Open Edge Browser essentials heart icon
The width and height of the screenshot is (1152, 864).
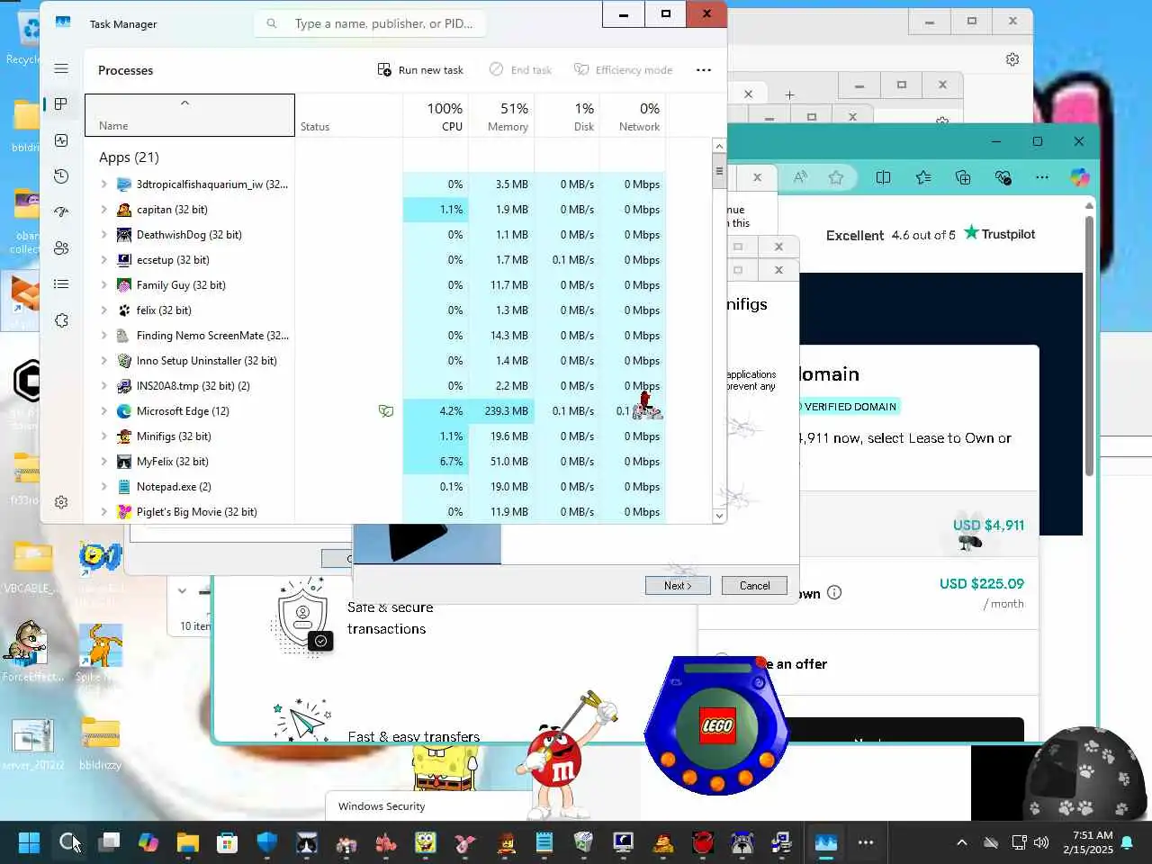point(1003,177)
